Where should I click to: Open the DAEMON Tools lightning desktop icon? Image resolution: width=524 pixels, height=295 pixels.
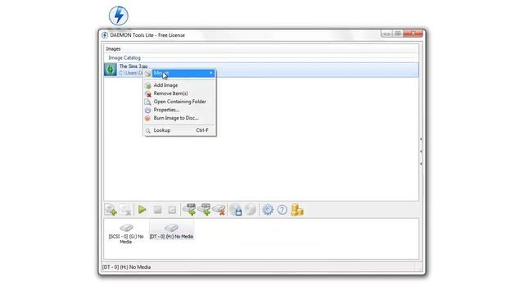point(118,16)
